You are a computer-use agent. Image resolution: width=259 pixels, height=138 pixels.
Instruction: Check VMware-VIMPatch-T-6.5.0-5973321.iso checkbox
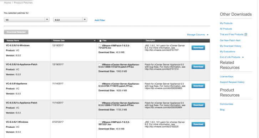click(x=100, y=122)
